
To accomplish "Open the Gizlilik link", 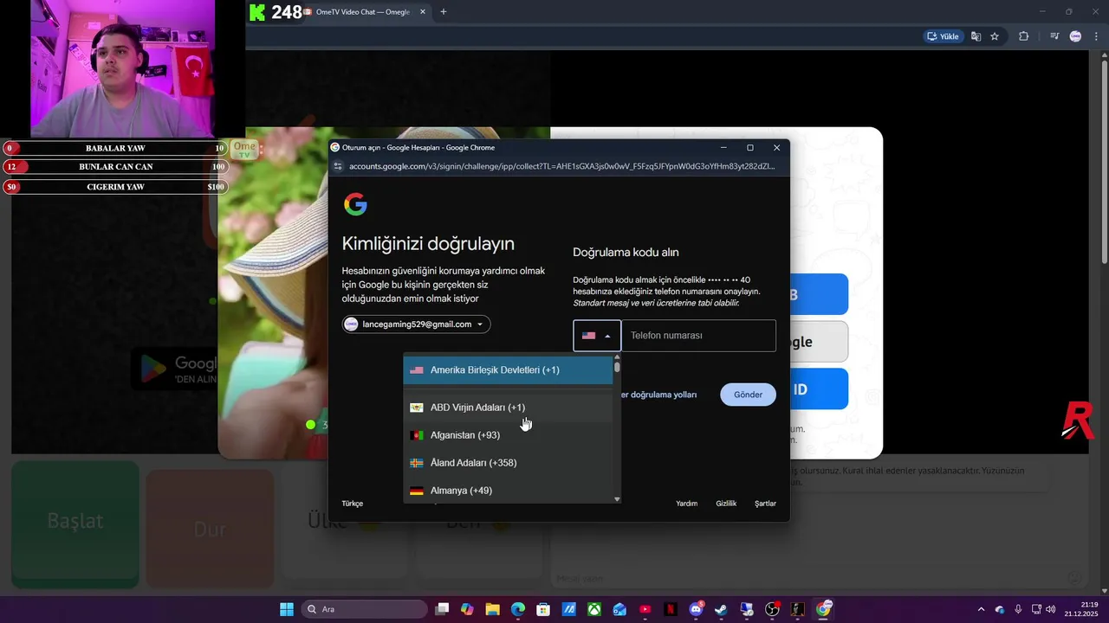I will point(726,504).
